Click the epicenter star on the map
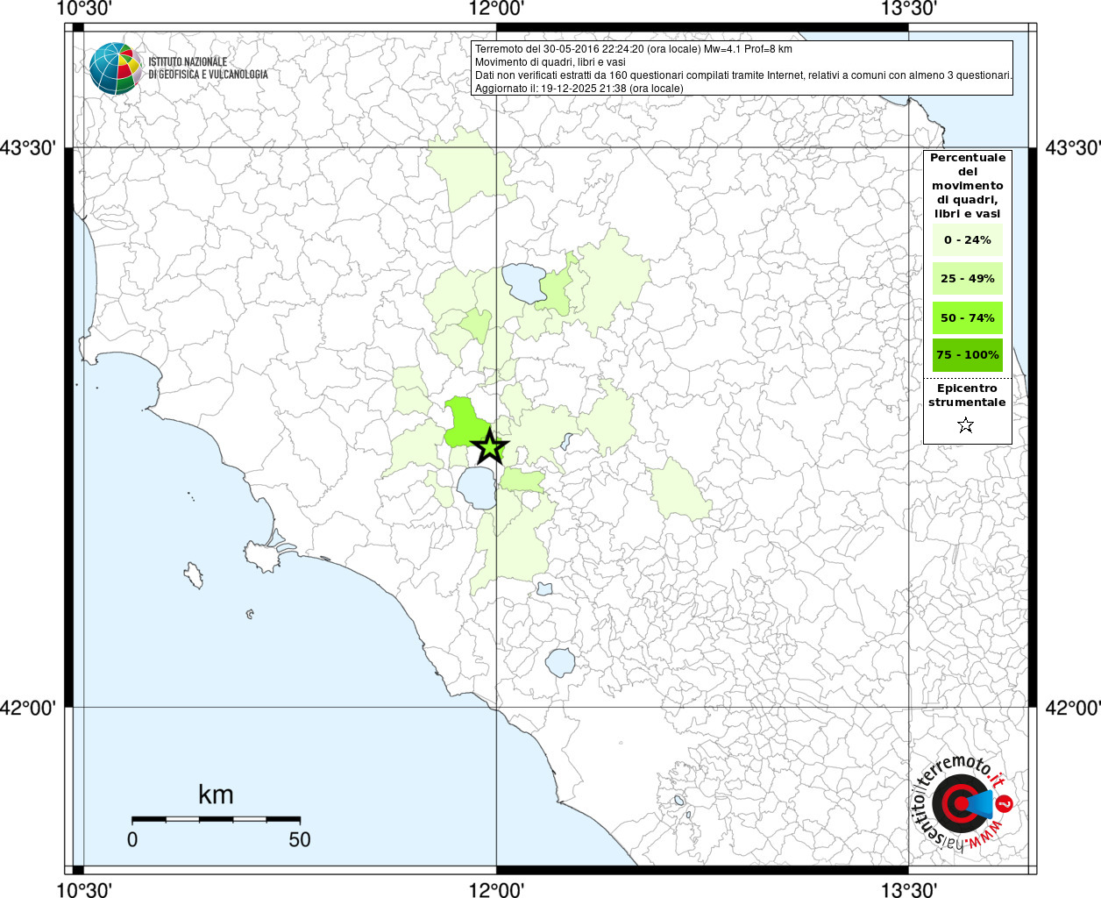Image resolution: width=1101 pixels, height=898 pixels. (x=490, y=447)
